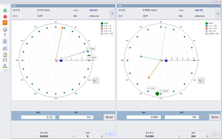Open the gauge meter icon in sidebar
This screenshot has width=222, height=139.
[5, 60]
